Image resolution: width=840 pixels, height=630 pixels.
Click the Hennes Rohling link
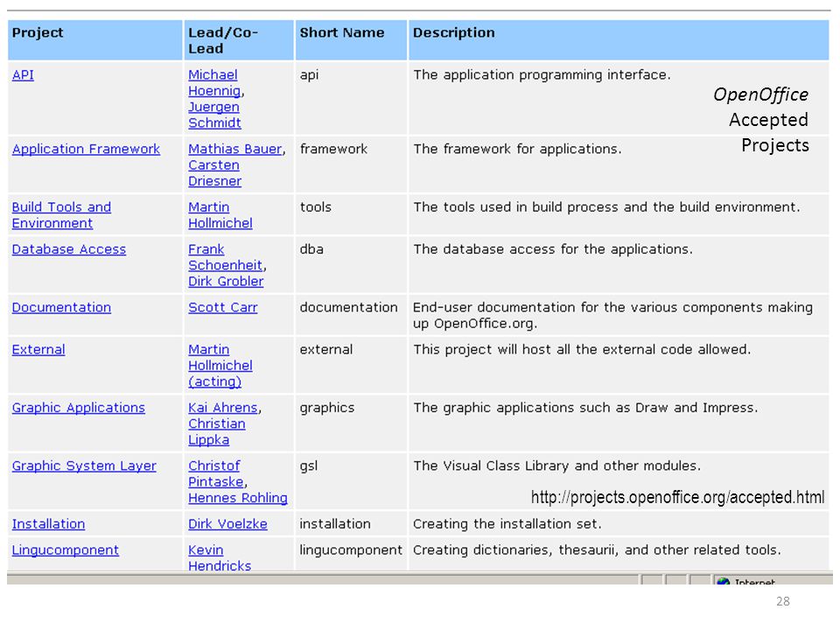[238, 498]
